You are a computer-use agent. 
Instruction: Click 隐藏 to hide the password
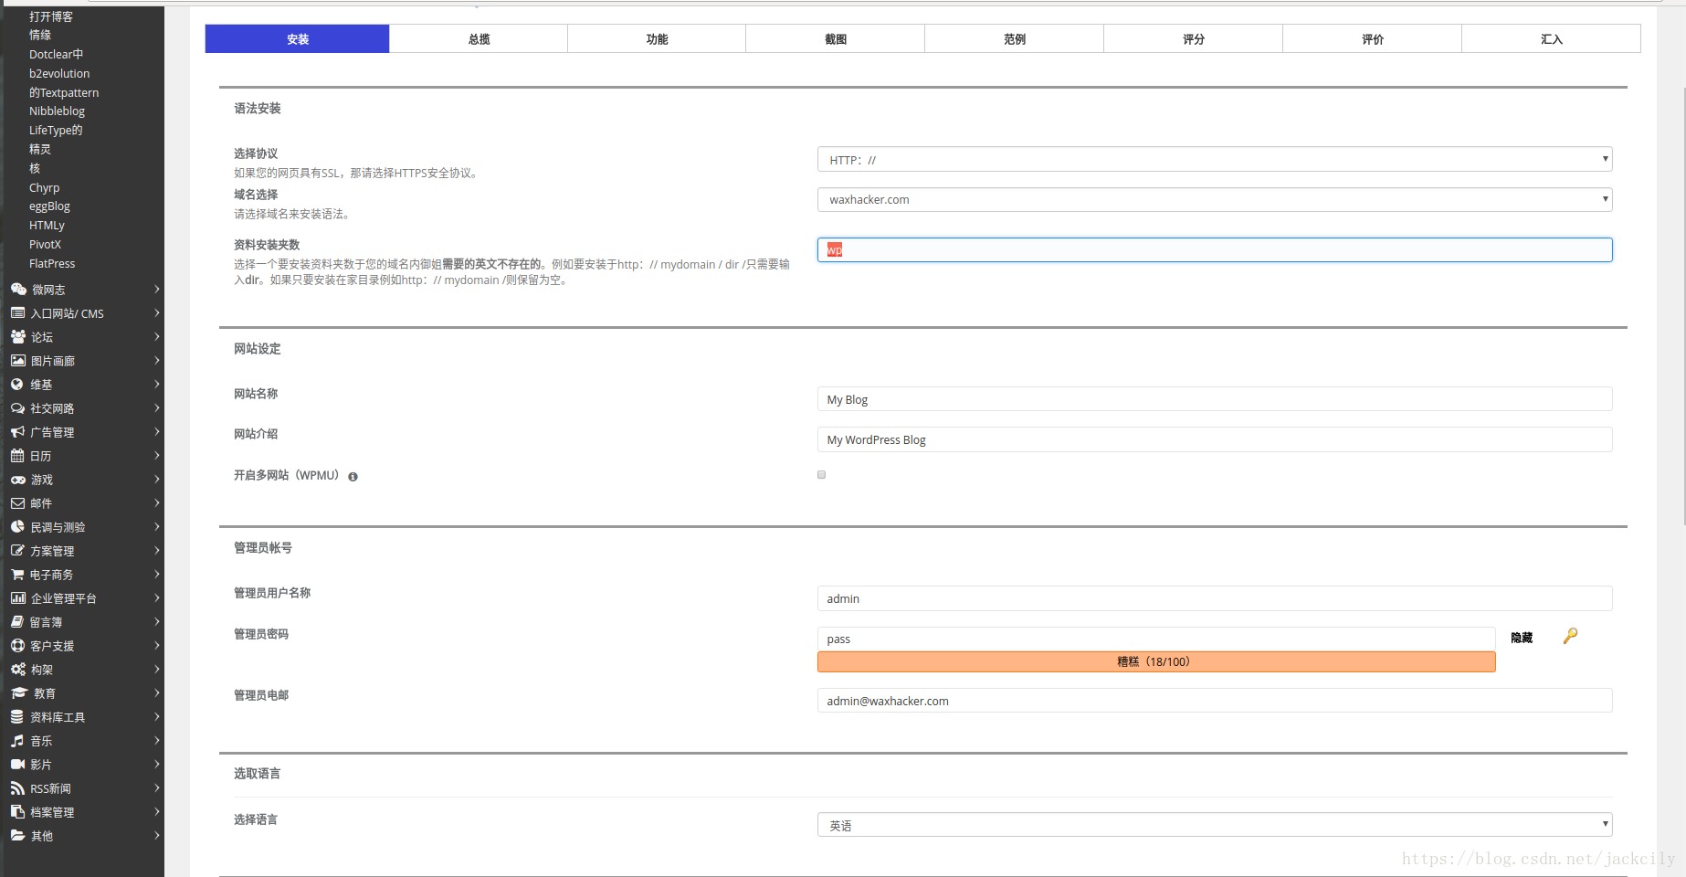[1522, 638]
